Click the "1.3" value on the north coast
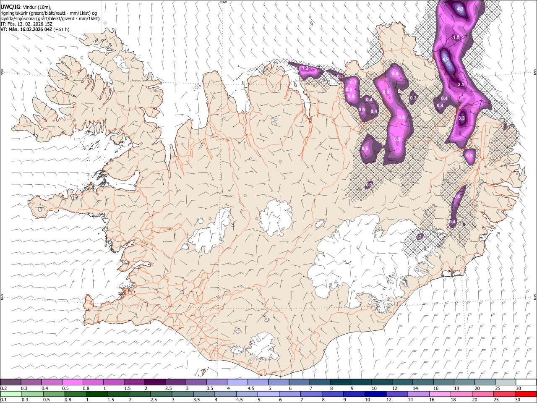The width and height of the screenshot is (537, 403). tap(305, 68)
